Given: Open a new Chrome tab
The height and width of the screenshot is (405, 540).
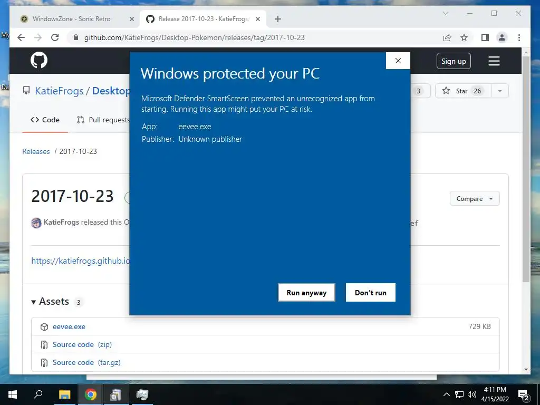Looking at the screenshot, I should 278,20.
